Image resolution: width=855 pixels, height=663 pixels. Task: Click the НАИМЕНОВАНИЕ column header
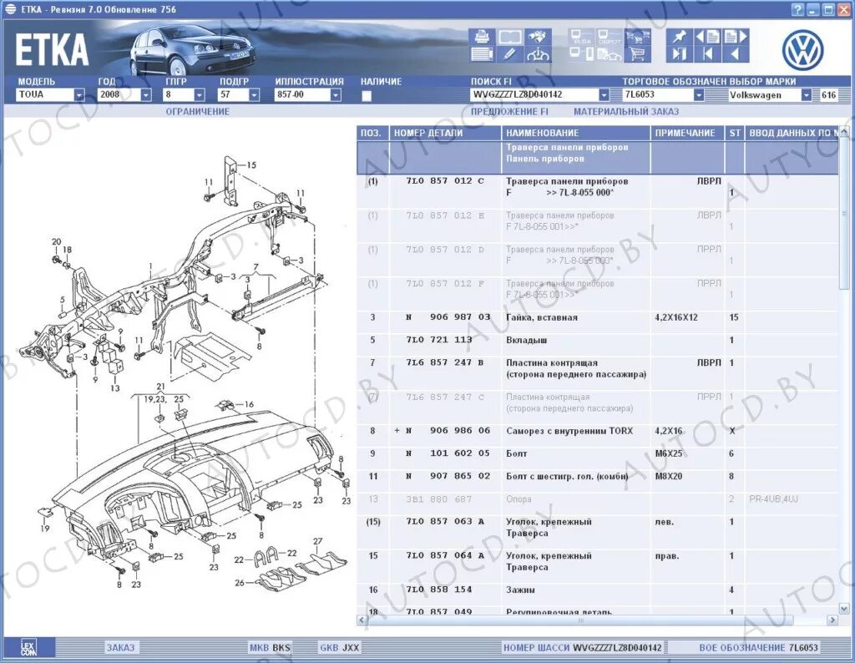pyautogui.click(x=575, y=133)
